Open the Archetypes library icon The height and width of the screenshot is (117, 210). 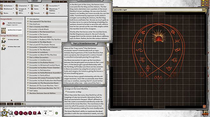(2, 5)
